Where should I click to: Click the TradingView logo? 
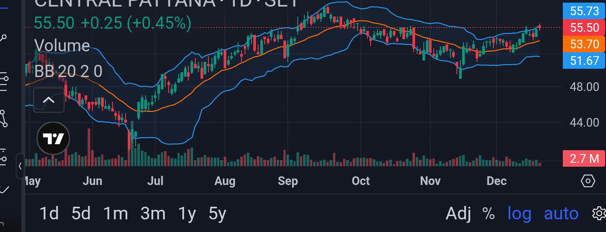click(53, 139)
